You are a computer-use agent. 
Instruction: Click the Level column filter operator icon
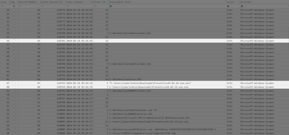click(x=228, y=6)
